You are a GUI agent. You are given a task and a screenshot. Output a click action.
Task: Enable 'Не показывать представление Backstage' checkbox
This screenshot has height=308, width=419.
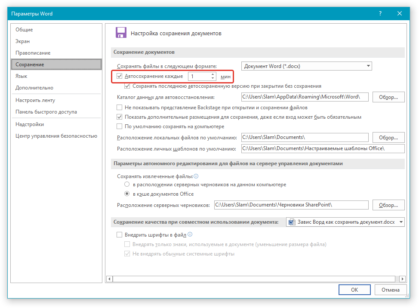120,108
